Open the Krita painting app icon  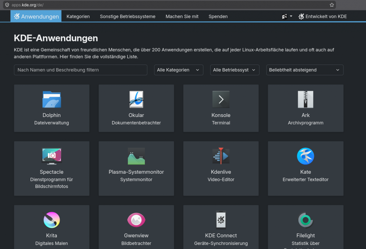coord(51,220)
